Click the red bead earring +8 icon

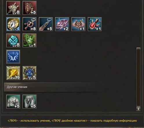click(x=30, y=24)
